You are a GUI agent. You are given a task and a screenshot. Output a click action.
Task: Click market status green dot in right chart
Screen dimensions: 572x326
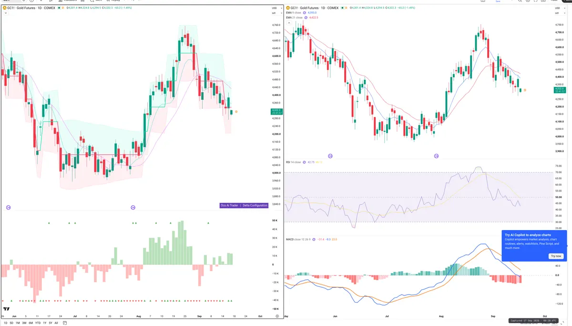click(x=342, y=8)
